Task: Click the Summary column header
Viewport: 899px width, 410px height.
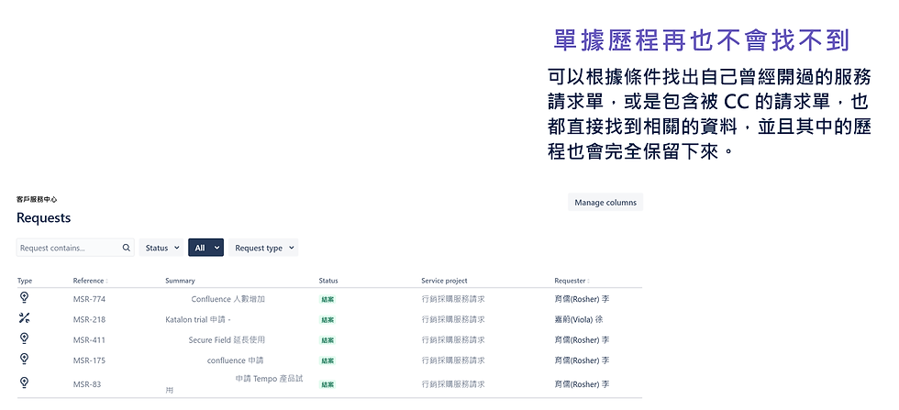Action: click(180, 281)
